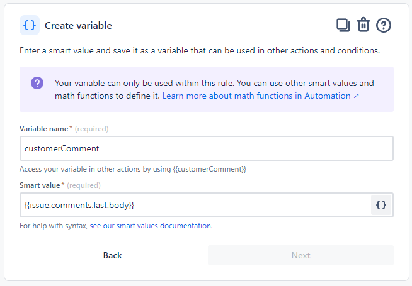
Task: Open the smart value picker braces button
Action: (381, 205)
